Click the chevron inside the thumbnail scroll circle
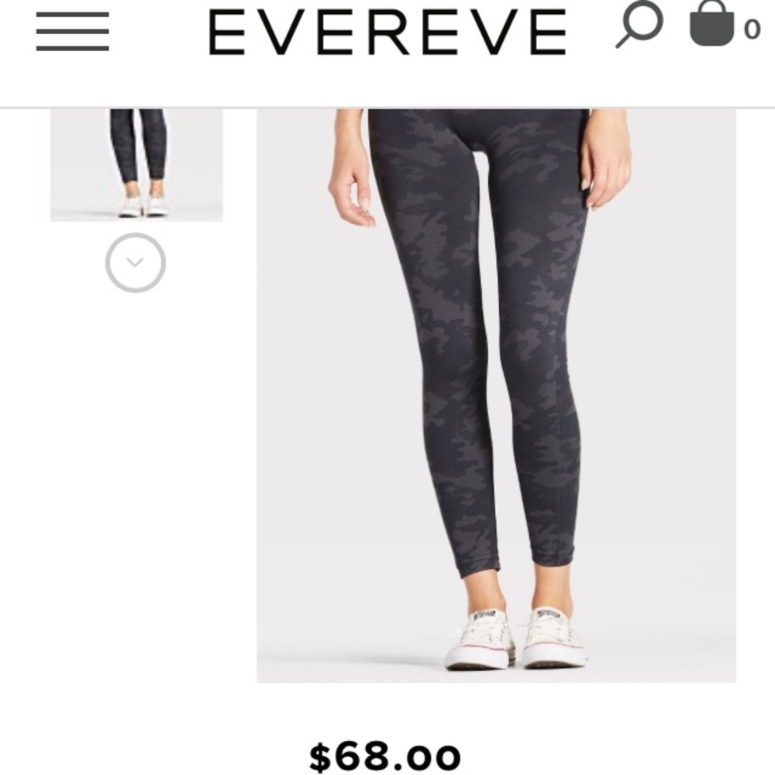 [136, 262]
